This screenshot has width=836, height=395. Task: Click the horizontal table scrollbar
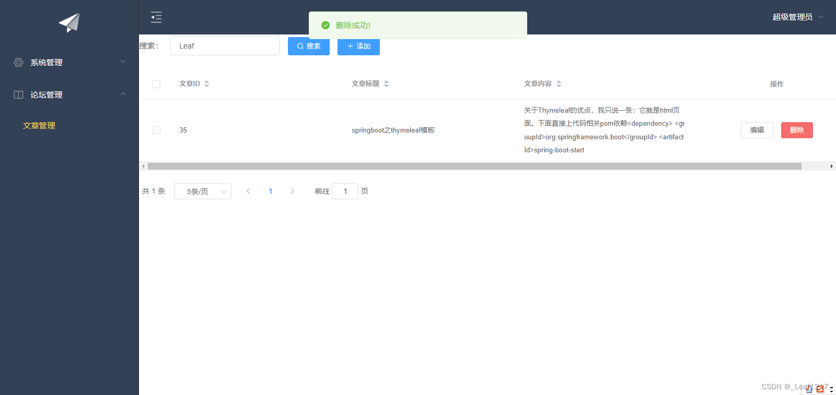coord(474,166)
